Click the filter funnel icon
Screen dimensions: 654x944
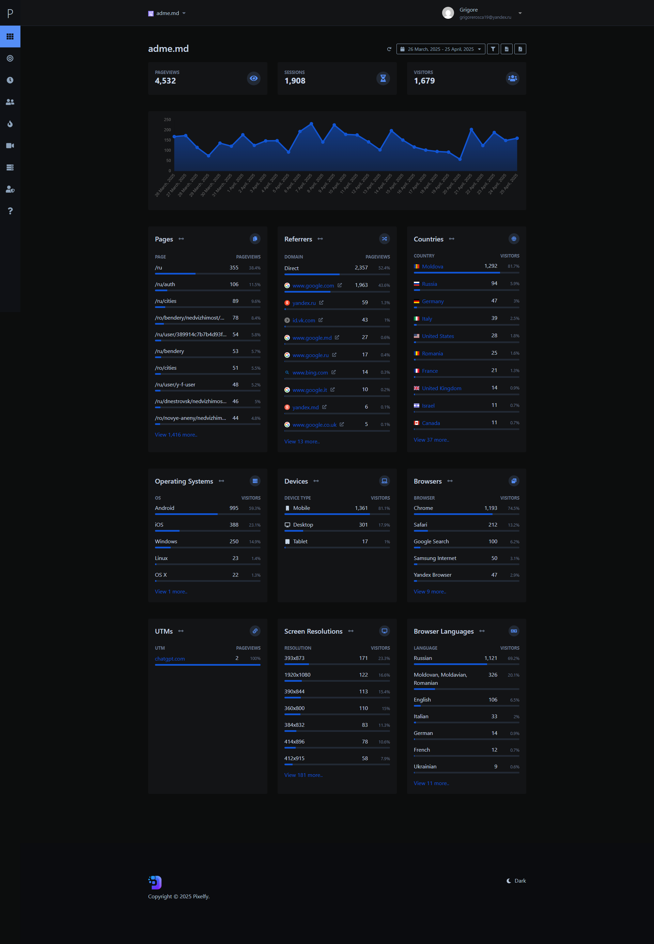493,49
